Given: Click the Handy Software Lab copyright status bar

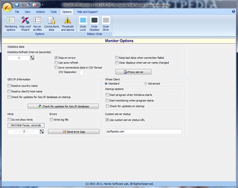Looking at the screenshot, I should pyautogui.click(x=119, y=184).
